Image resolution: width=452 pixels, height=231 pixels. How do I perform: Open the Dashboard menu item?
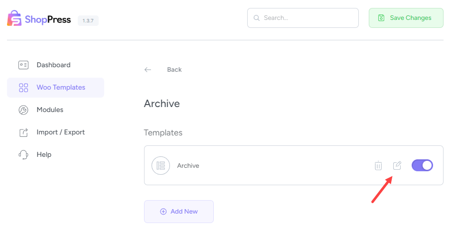point(53,65)
